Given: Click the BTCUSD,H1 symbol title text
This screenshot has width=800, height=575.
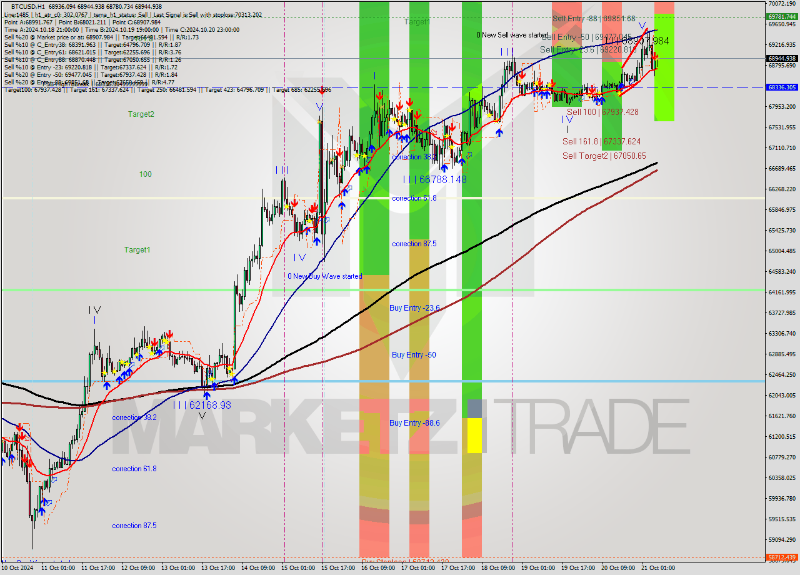Looking at the screenshot, I should coord(27,6).
